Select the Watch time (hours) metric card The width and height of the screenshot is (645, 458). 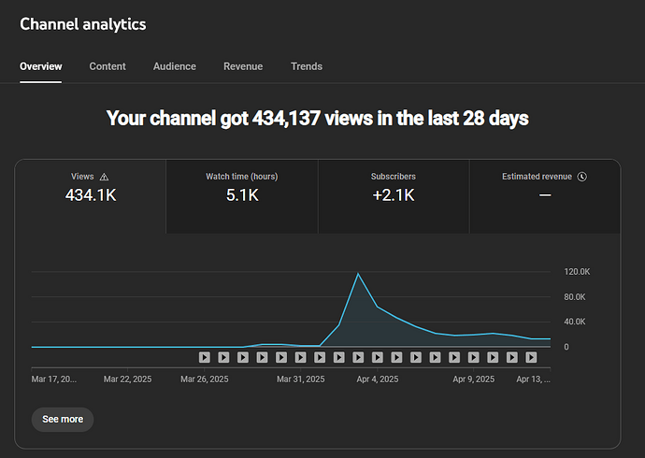pyautogui.click(x=241, y=195)
